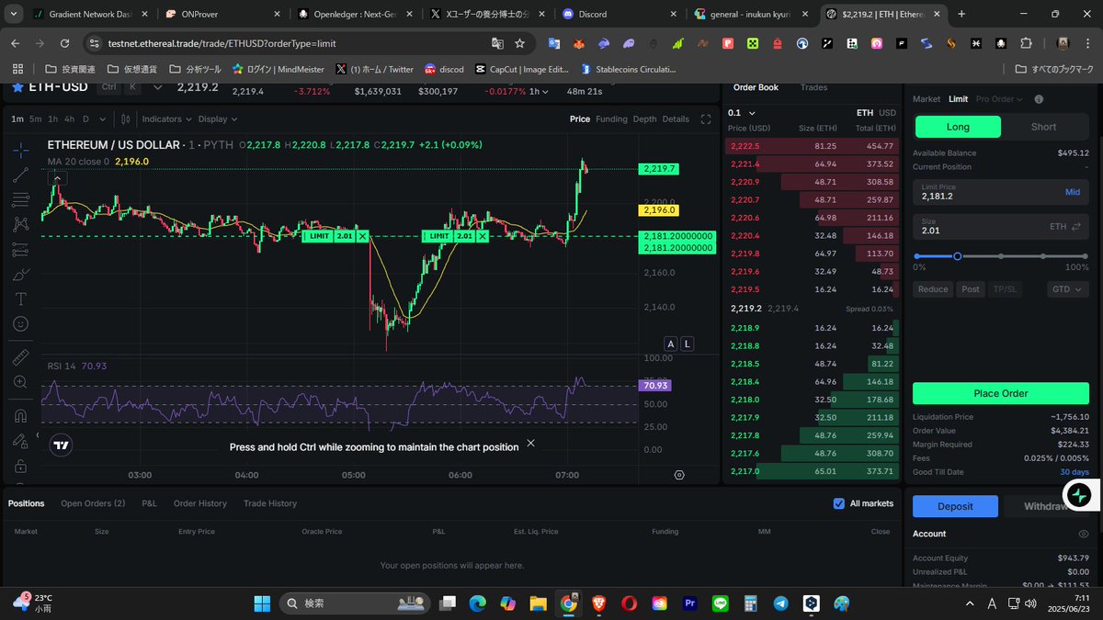The width and height of the screenshot is (1103, 620).
Task: Activate the zoom in tool
Action: (20, 381)
